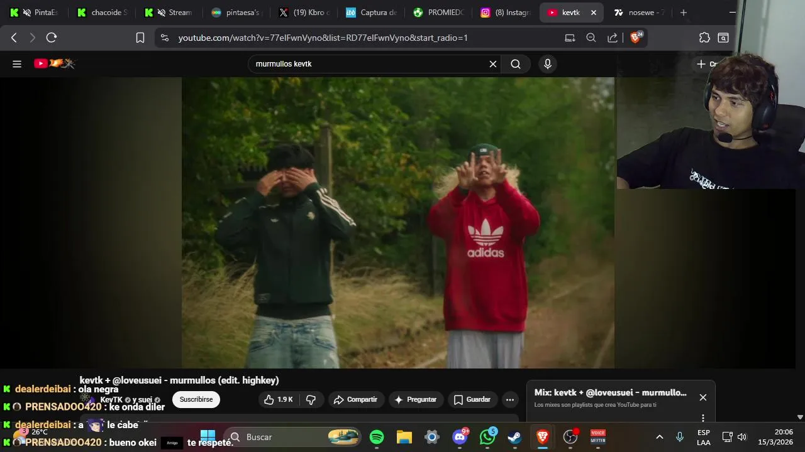Open VoiceMeeter from the taskbar
The height and width of the screenshot is (452, 805).
(x=598, y=437)
